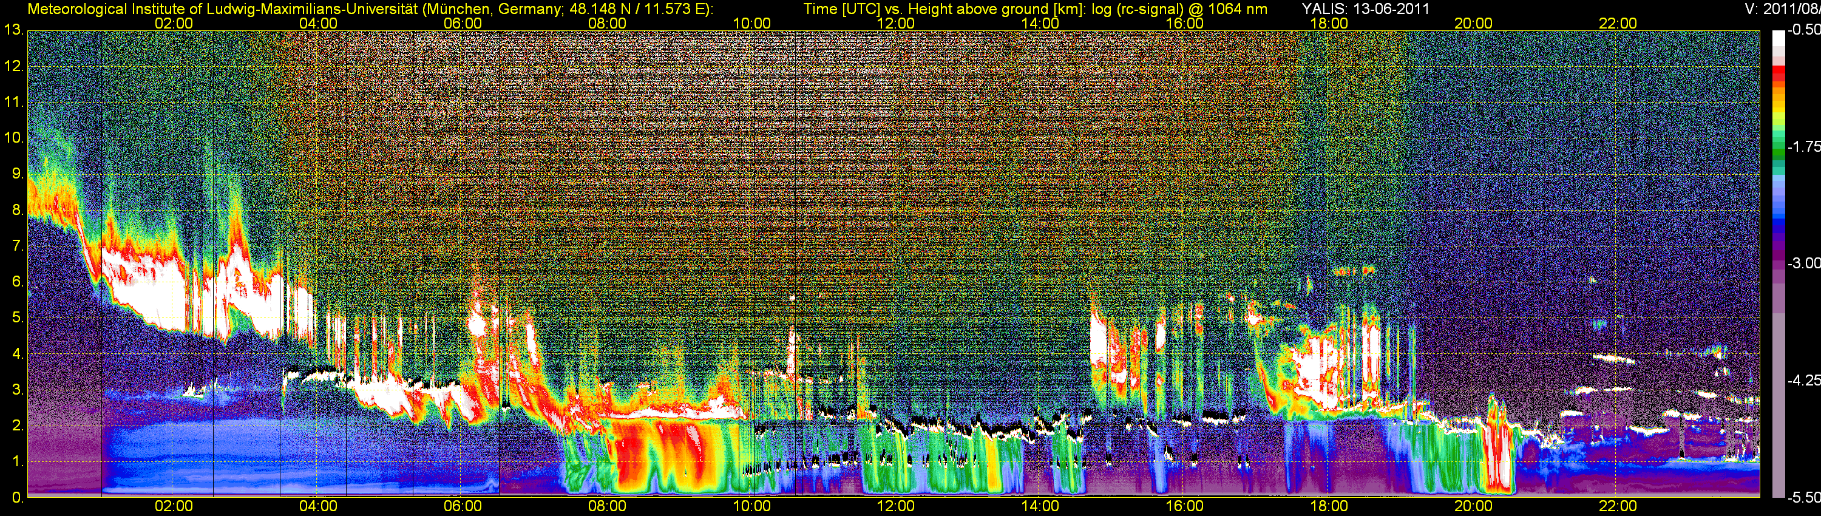Viewport: 1821px width, 516px height.
Task: Click the 'log (rc-signal) @ 1064 nm' text
Action: (1179, 9)
